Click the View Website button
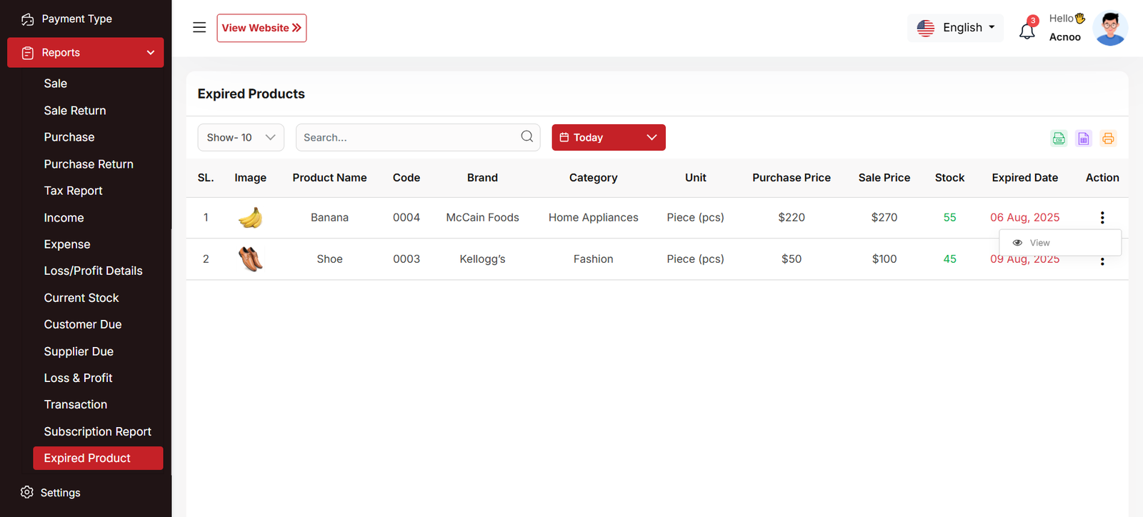Viewport: 1143px width, 517px height. click(261, 28)
